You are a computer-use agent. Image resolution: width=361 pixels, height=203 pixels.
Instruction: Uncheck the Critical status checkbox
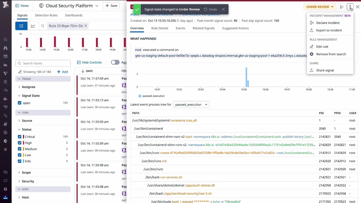[20, 137]
